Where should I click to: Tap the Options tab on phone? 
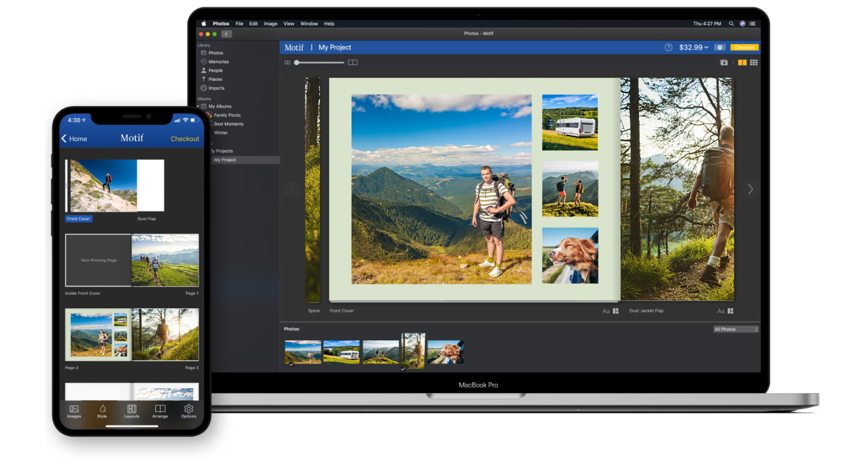189,411
